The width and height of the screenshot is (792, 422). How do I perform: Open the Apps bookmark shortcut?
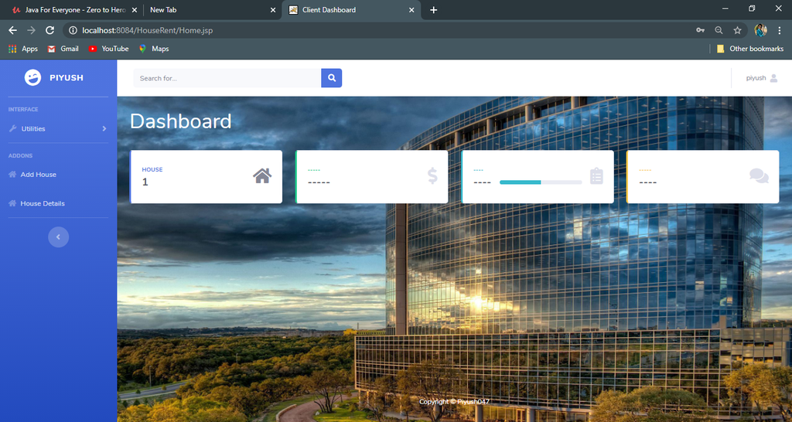pos(22,49)
